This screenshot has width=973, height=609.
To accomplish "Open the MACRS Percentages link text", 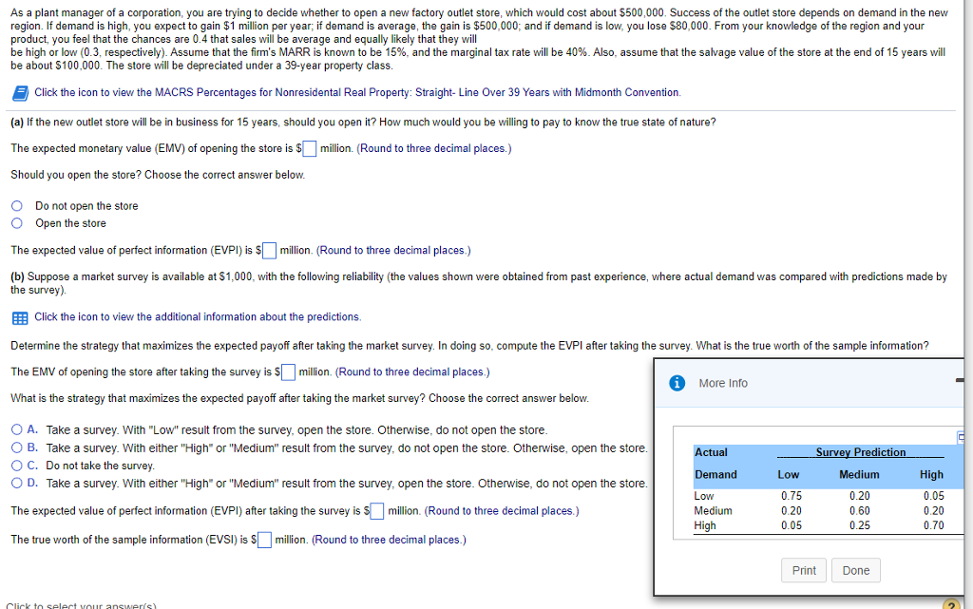I will pos(357,92).
